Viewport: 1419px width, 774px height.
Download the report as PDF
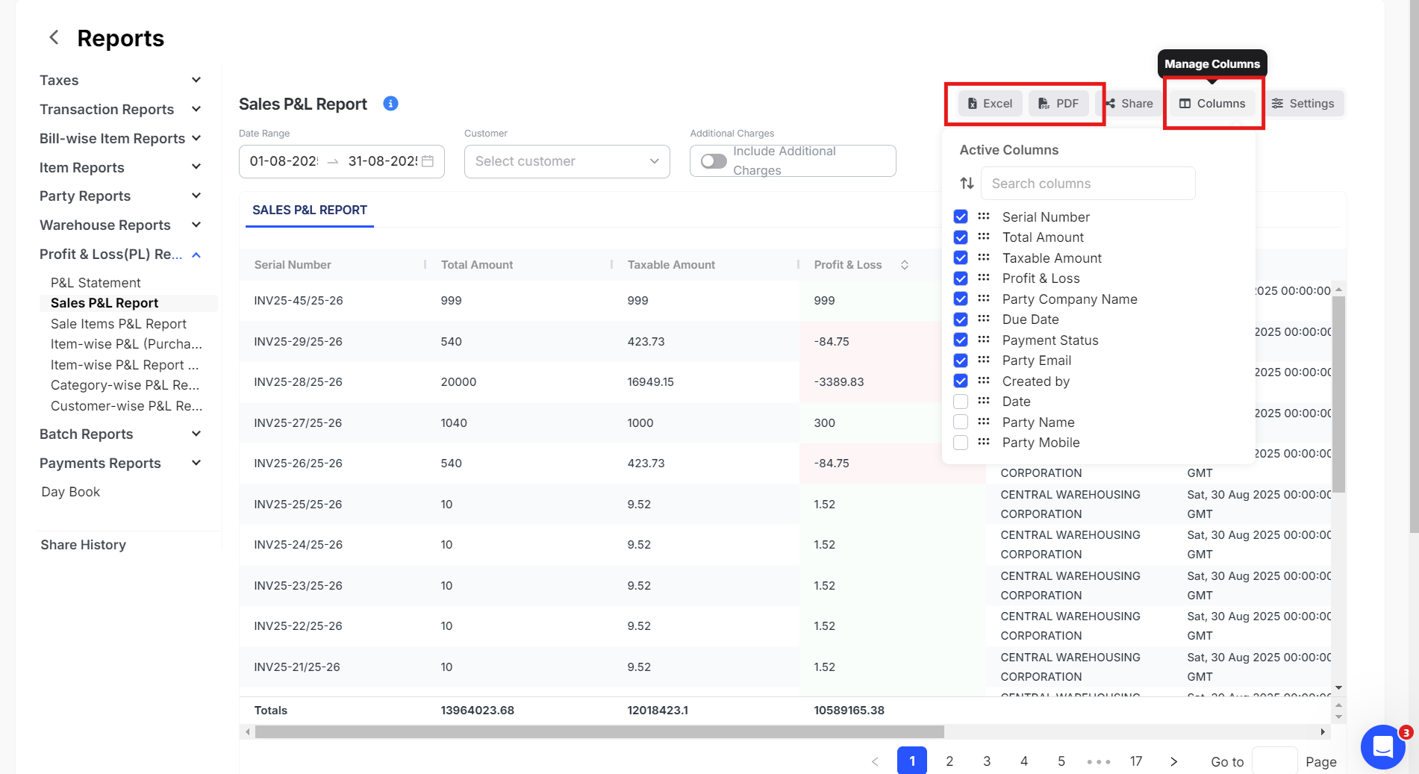click(1058, 104)
